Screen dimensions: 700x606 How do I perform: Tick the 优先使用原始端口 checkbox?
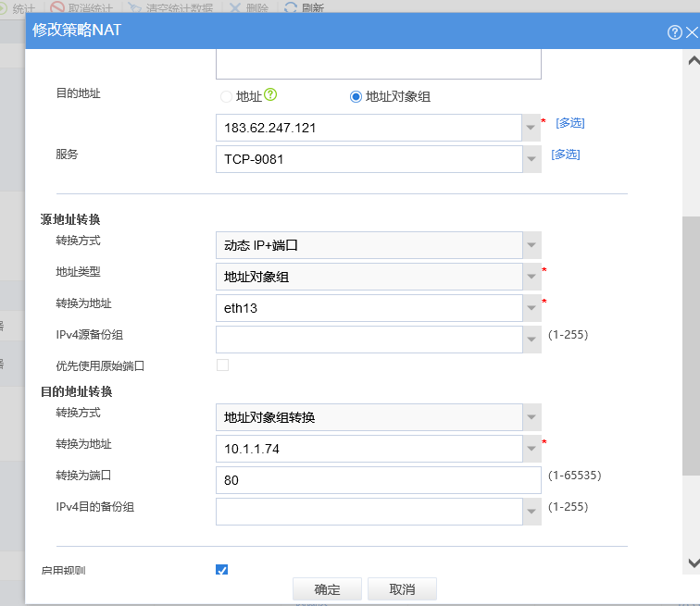pyautogui.click(x=223, y=365)
